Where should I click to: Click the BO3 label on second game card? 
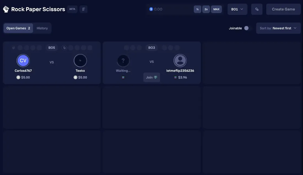pos(151,48)
